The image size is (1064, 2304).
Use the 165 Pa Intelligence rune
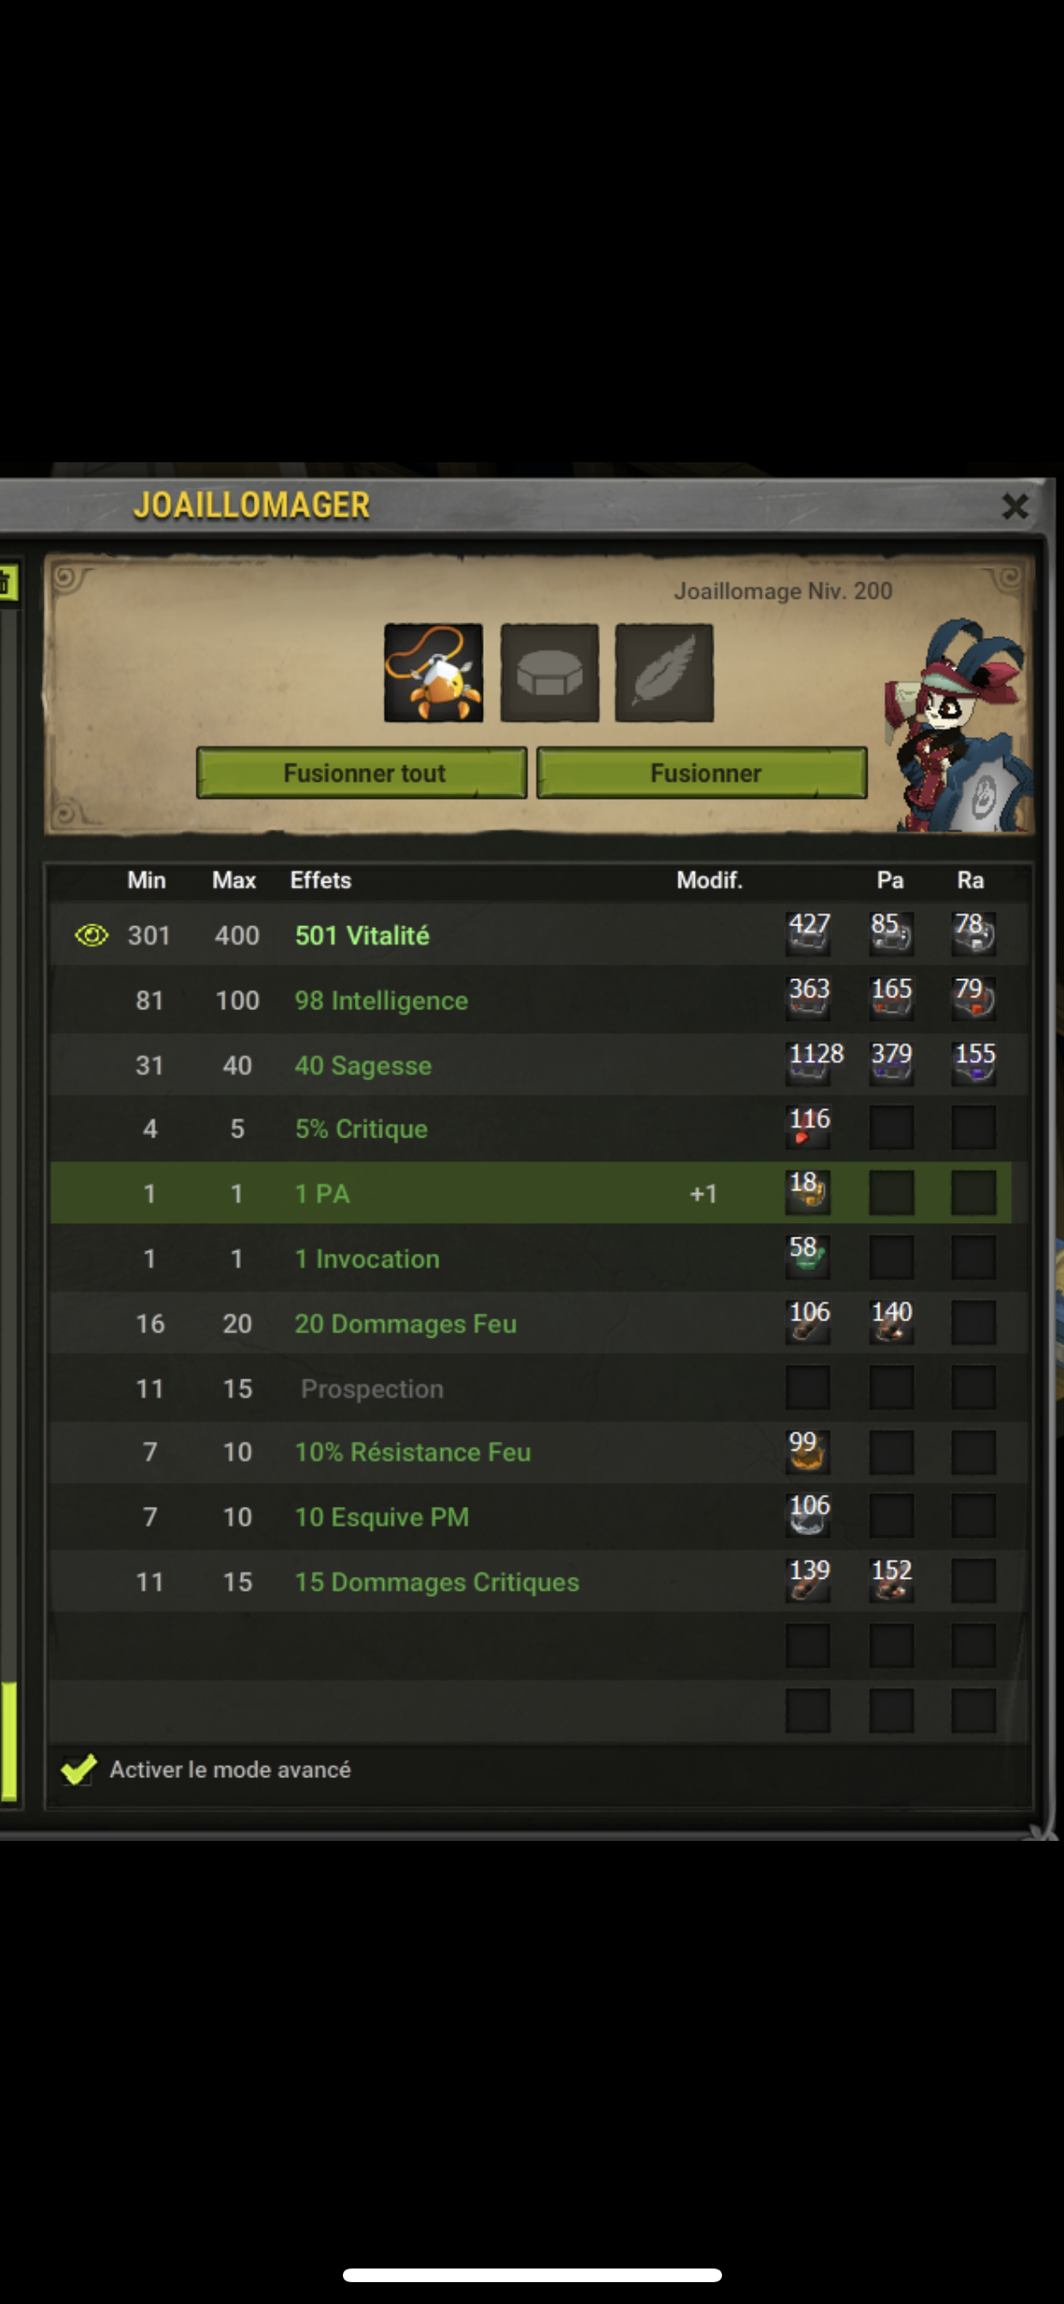click(x=891, y=998)
